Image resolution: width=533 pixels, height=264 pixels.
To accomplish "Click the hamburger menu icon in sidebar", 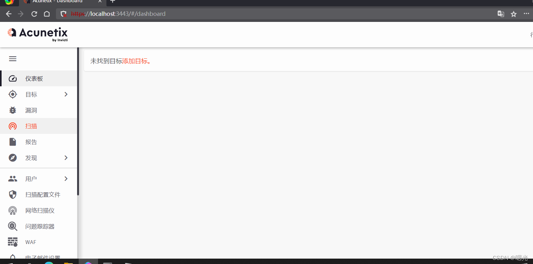I will point(13,59).
